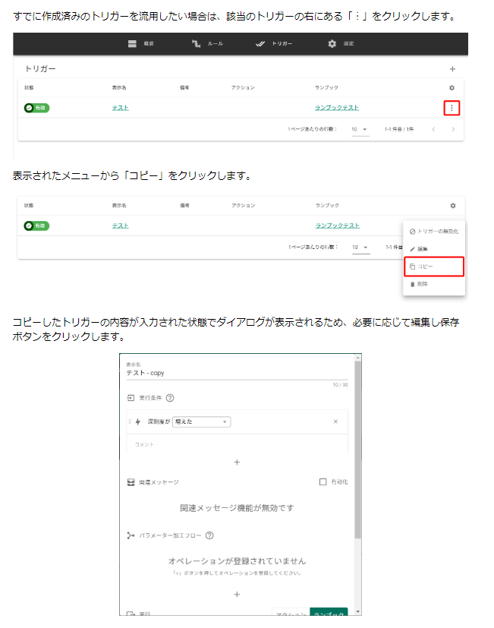Add a condition with plus under コメント

pos(237,462)
